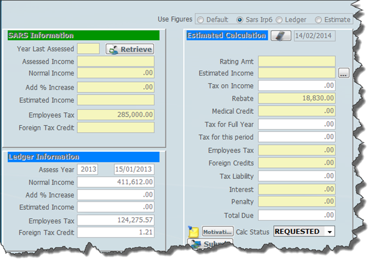This screenshot has width=376, height=267.
Task: Click the Estimated Calculation date field
Action: pyautogui.click(x=315, y=35)
